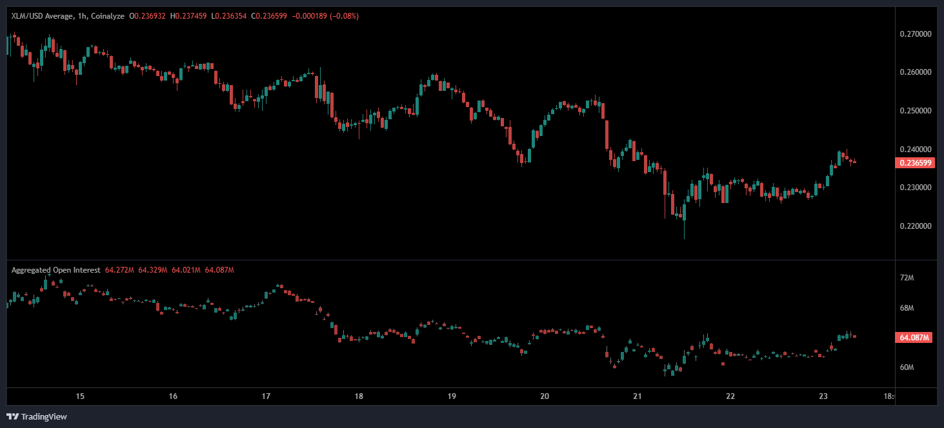Click the 0.250000 price axis level
This screenshot has width=944, height=428.
(915, 111)
